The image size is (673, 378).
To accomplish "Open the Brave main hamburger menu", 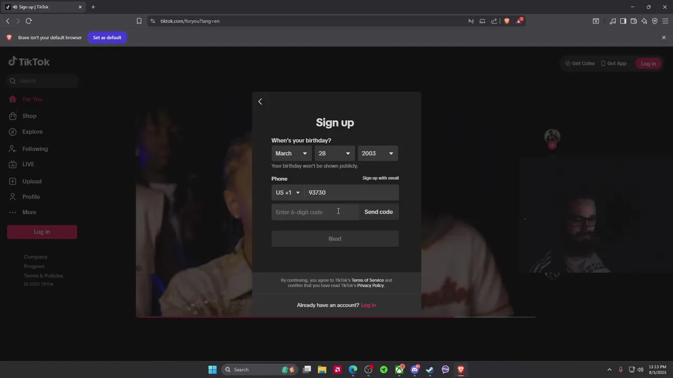I will pyautogui.click(x=666, y=21).
